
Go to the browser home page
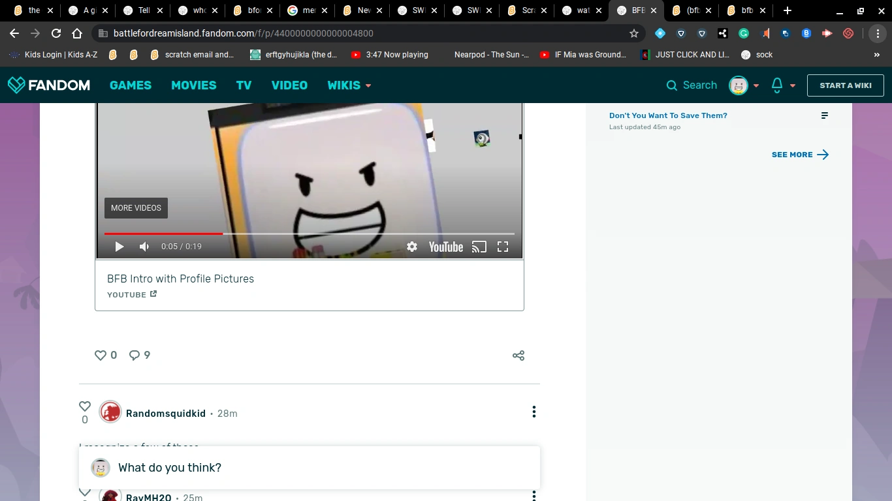click(x=77, y=33)
